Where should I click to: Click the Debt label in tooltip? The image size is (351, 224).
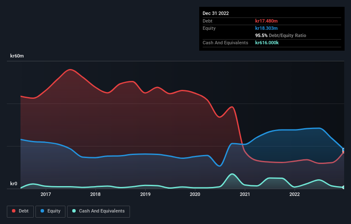point(207,21)
